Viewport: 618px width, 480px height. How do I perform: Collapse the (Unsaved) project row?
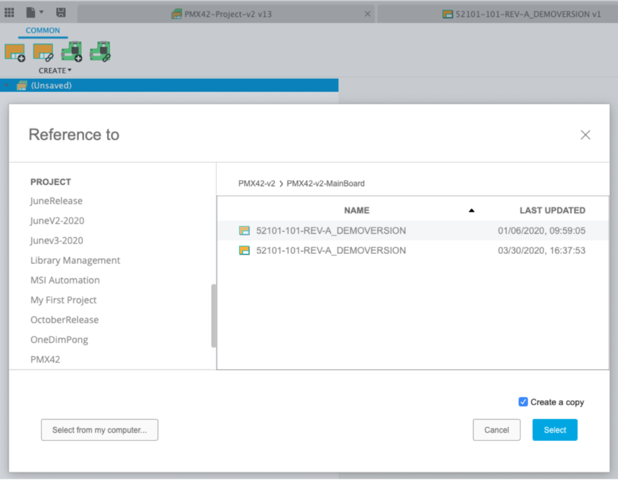click(6, 85)
